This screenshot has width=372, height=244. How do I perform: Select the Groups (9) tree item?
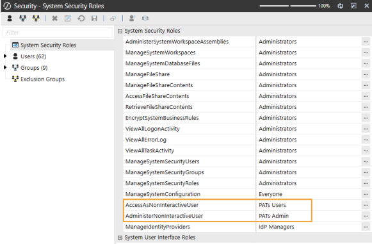click(34, 68)
